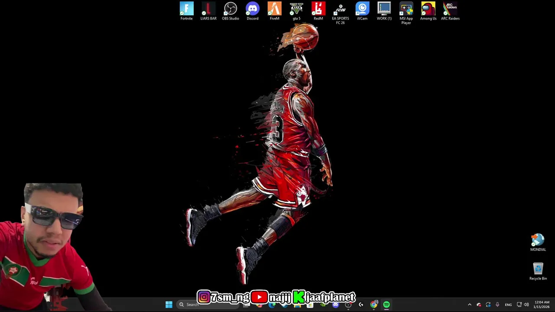Open the volume tray icon
The image size is (555, 312).
526,305
